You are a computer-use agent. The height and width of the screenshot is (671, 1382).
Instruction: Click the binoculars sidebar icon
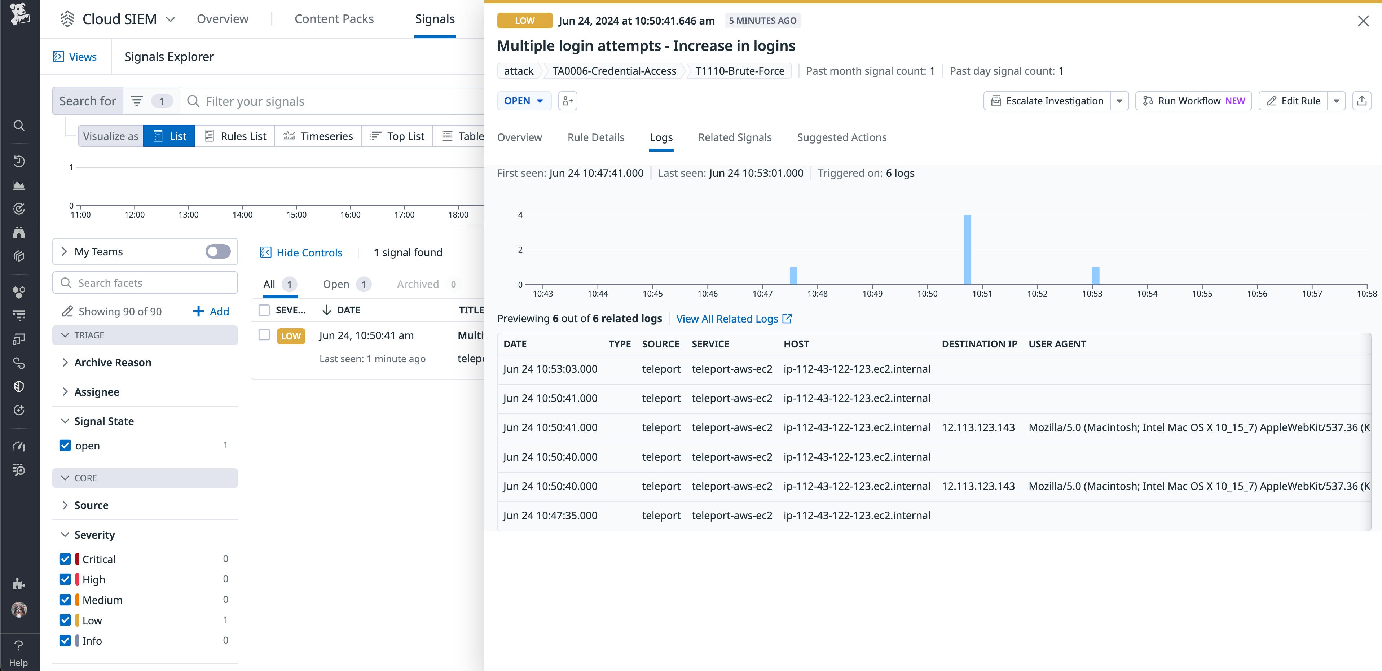[19, 232]
